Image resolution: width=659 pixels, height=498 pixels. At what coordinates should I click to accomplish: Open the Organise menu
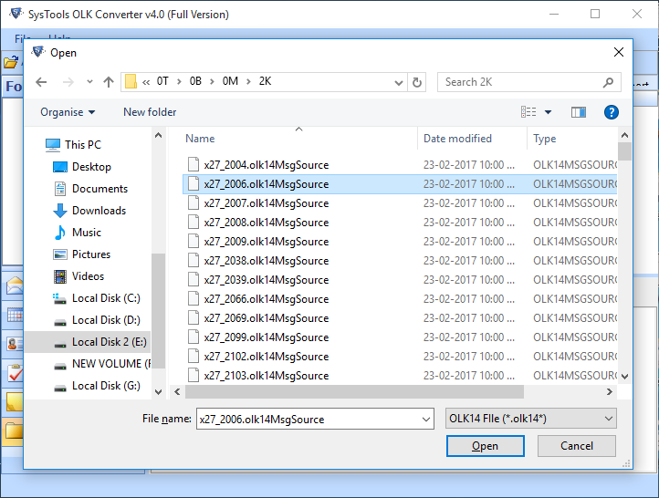tap(68, 112)
